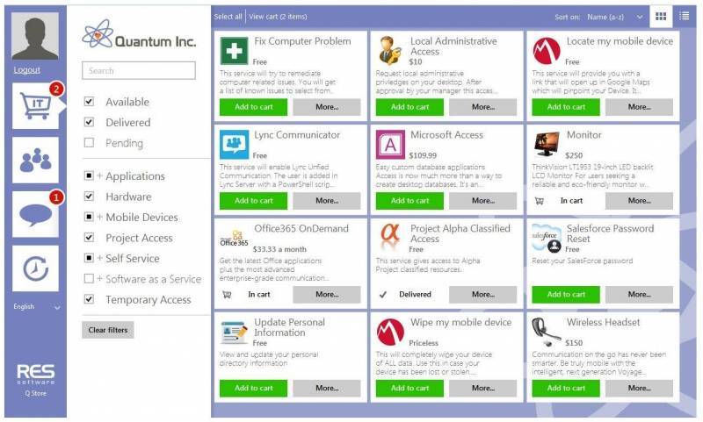Screen dimensions: 703x422
Task: Open View cart (2 items)
Action: point(278,17)
